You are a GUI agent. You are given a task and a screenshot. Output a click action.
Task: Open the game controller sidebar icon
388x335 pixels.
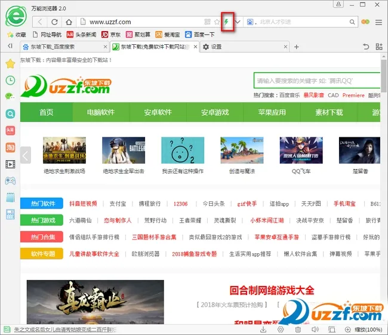point(10,180)
